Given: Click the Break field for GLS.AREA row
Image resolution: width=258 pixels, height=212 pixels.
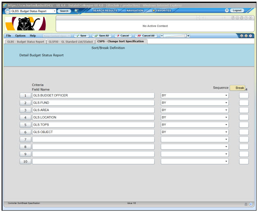Looking at the screenshot, I should [244, 110].
